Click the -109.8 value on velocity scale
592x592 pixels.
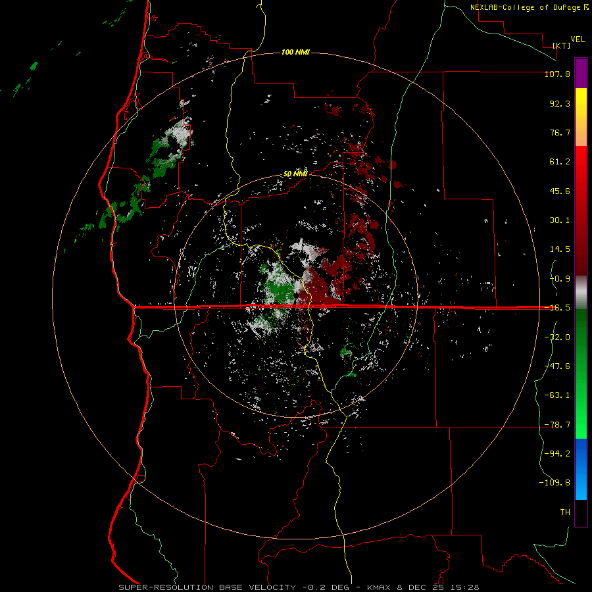pyautogui.click(x=555, y=483)
